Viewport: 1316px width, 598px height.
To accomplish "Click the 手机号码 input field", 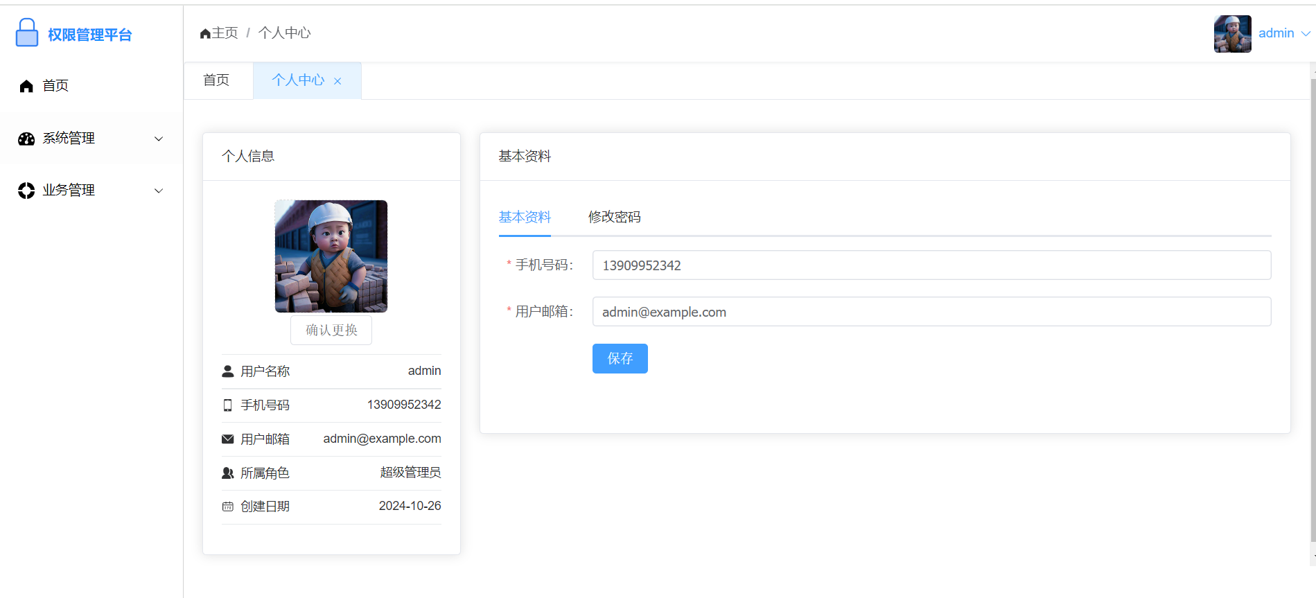I will pos(931,265).
